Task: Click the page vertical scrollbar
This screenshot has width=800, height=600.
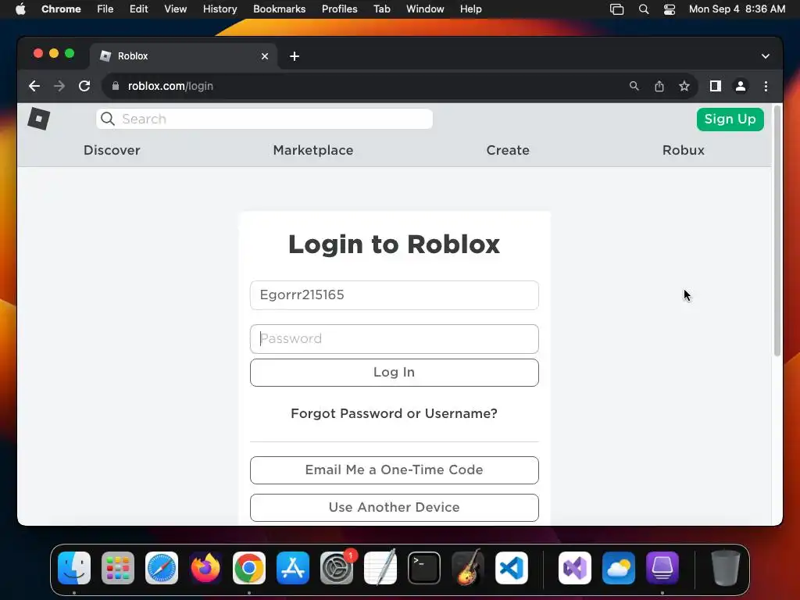Action: coord(777,230)
